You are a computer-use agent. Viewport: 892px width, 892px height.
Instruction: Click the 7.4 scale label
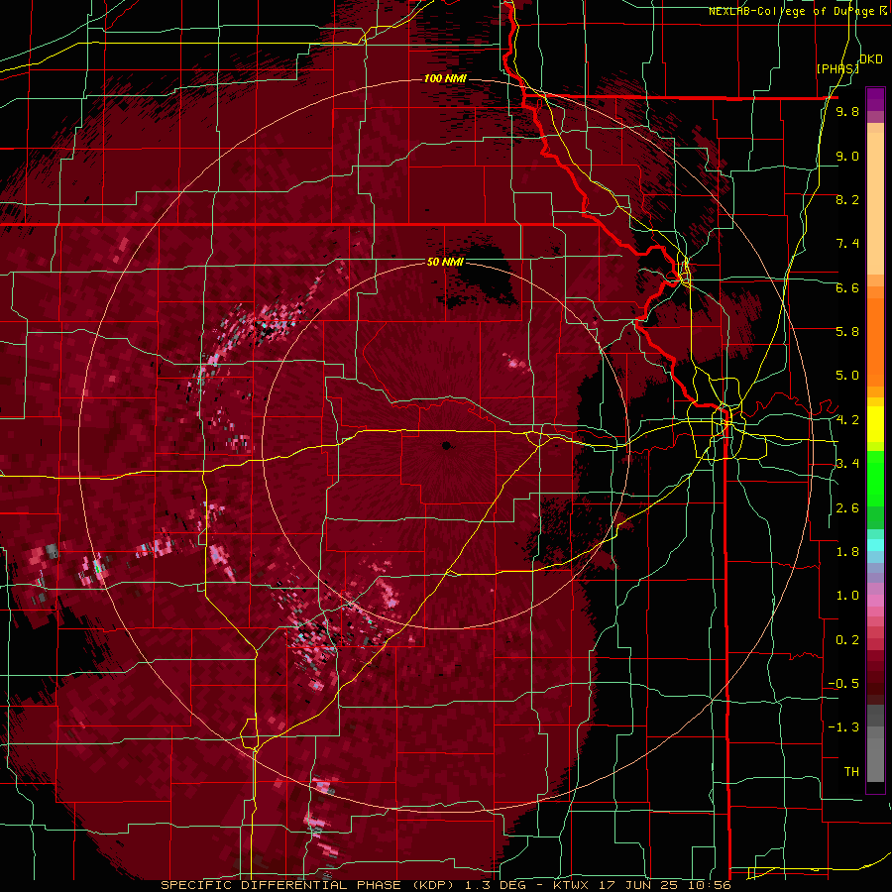click(847, 244)
